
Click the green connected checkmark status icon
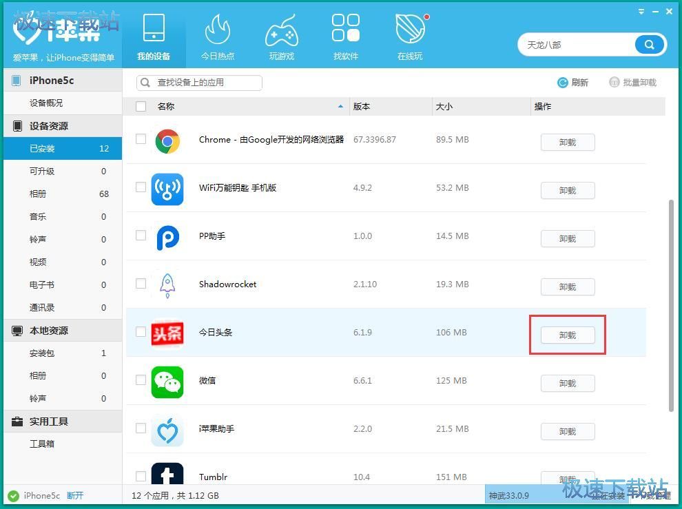click(x=14, y=496)
